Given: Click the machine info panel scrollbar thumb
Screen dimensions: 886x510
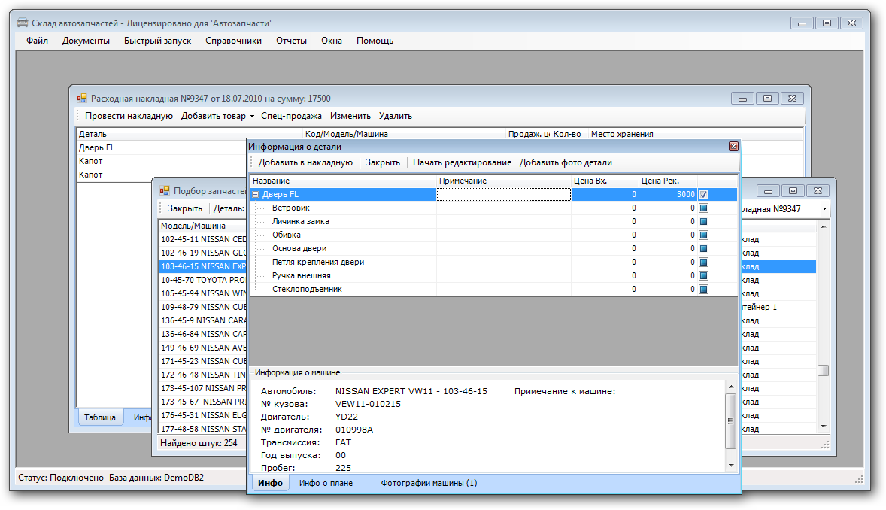Looking at the screenshot, I should 730,421.
